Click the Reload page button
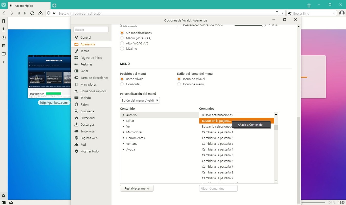 [x=32, y=13]
